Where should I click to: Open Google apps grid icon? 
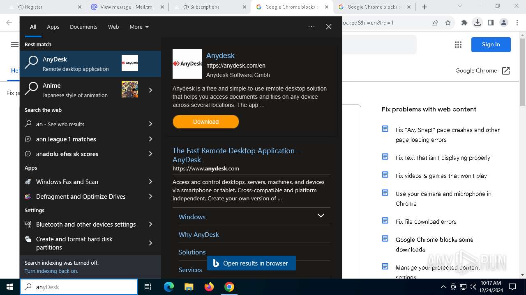pyautogui.click(x=458, y=45)
